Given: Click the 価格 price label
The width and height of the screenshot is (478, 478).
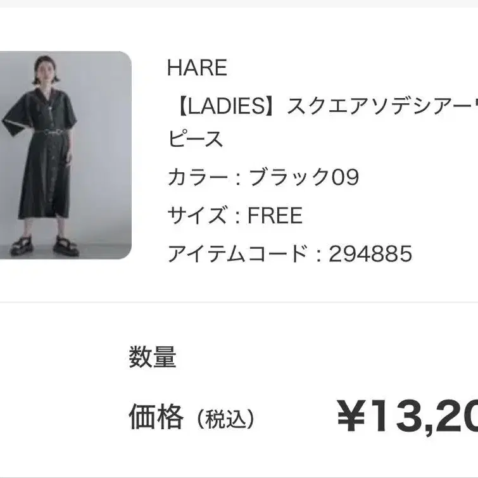Looking at the screenshot, I should tap(156, 417).
